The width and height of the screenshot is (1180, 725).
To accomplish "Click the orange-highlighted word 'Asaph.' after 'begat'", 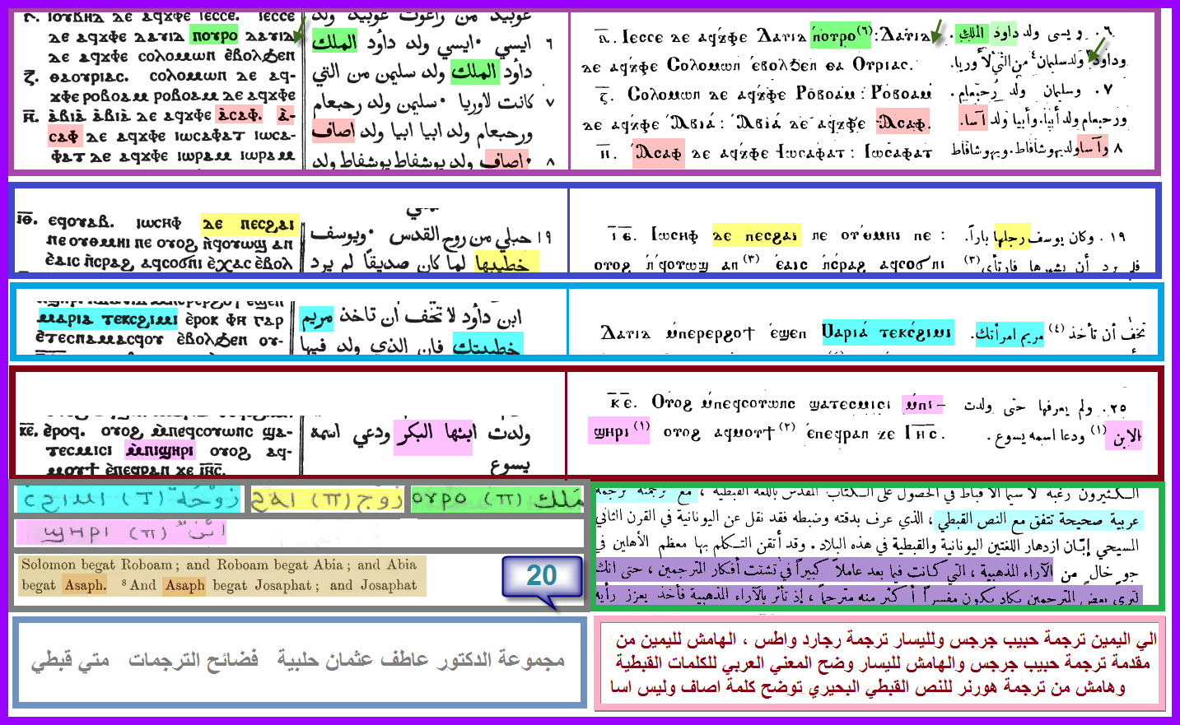I will pos(86,585).
